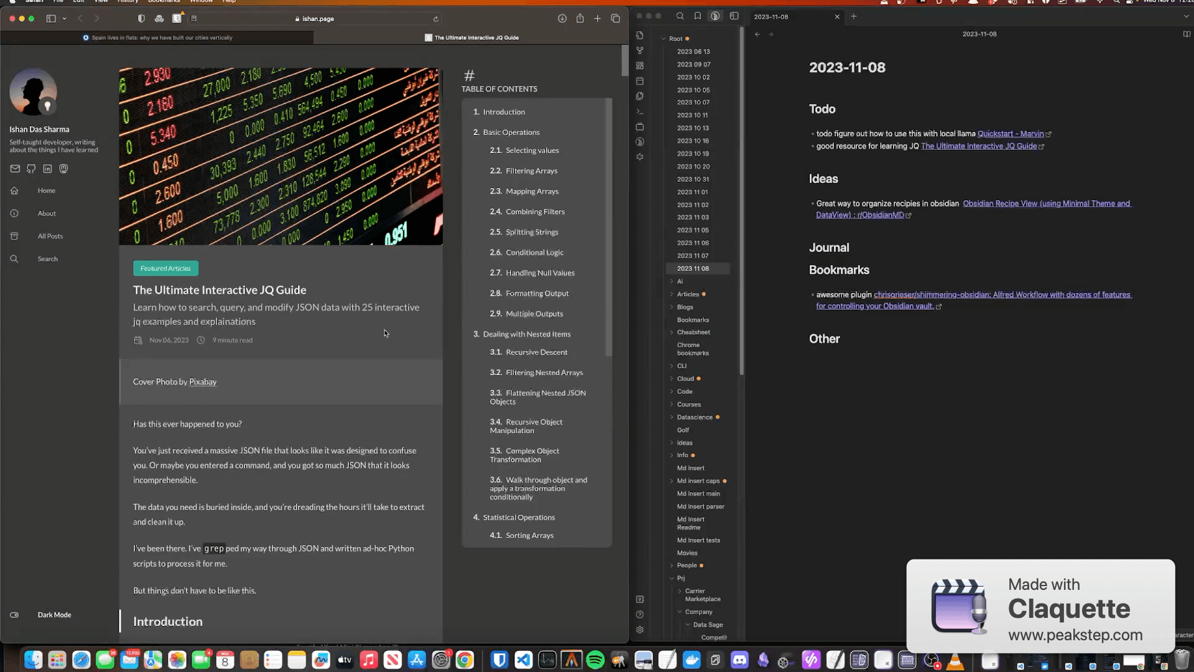Open today's daily note via the calendar icon

pyautogui.click(x=640, y=81)
